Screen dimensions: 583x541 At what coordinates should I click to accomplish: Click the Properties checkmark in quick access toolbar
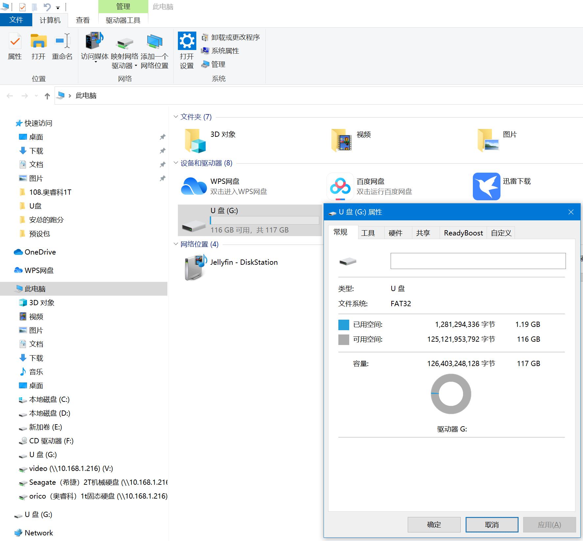[x=22, y=7]
